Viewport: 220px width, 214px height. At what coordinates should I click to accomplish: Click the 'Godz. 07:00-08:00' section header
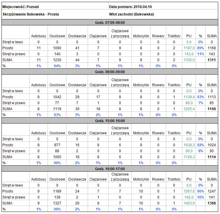point(110,23)
